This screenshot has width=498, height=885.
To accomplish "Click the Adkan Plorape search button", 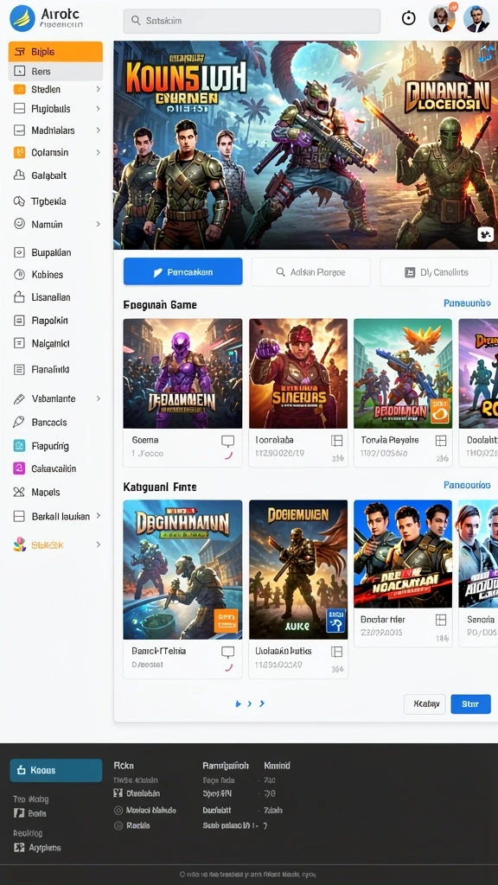I will [310, 272].
